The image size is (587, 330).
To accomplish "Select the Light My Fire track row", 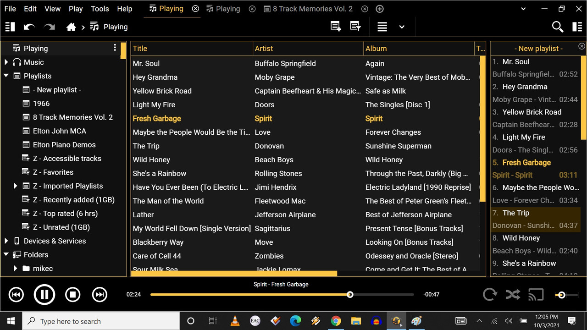I will pos(305,104).
